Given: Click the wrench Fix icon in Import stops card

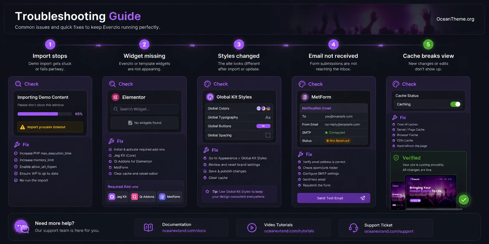Looking at the screenshot, I should click(x=17, y=144).
